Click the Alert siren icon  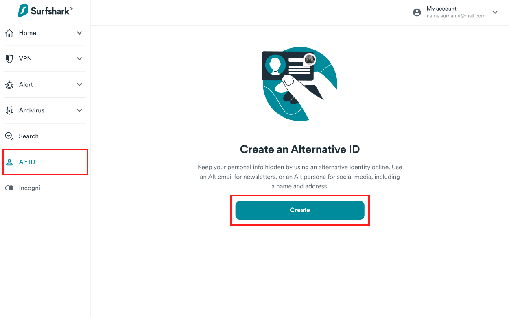9,85
